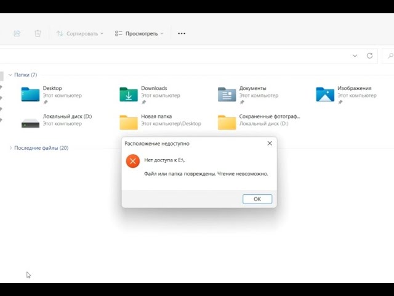
Task: Expand the address bar history chevron
Action: (x=355, y=55)
